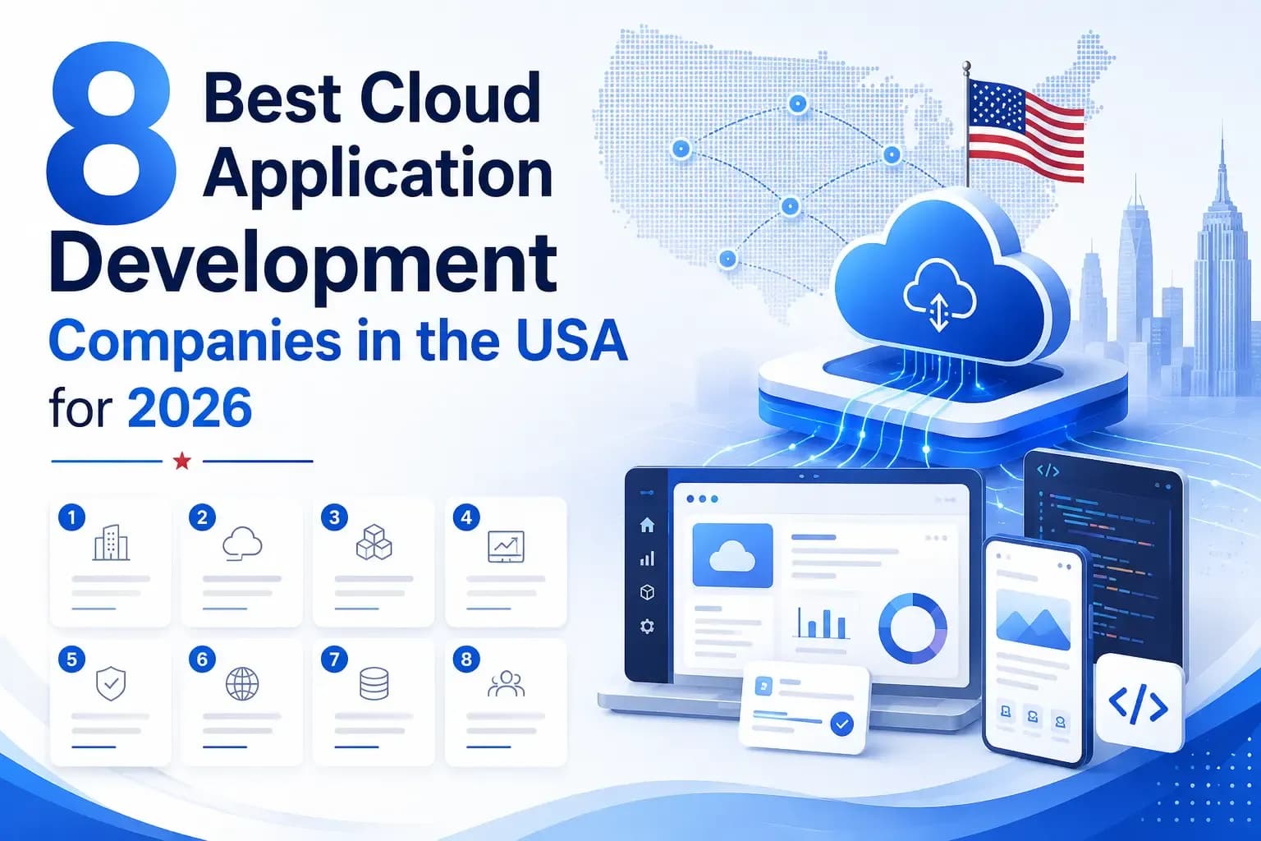Click the cloud outline icon in card 2

[x=242, y=543]
